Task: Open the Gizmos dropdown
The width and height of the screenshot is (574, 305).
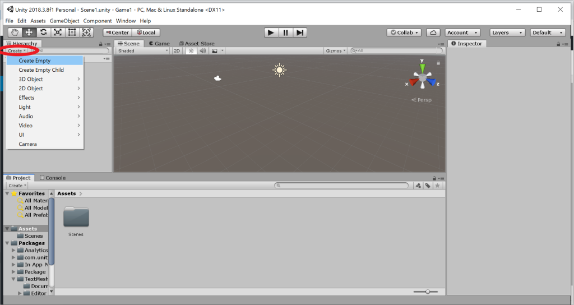Action: click(335, 51)
